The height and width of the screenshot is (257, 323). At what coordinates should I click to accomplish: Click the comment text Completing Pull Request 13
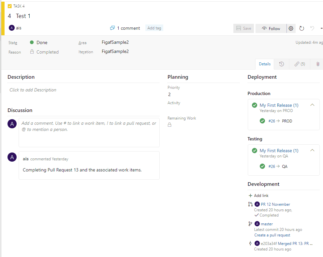click(x=82, y=170)
